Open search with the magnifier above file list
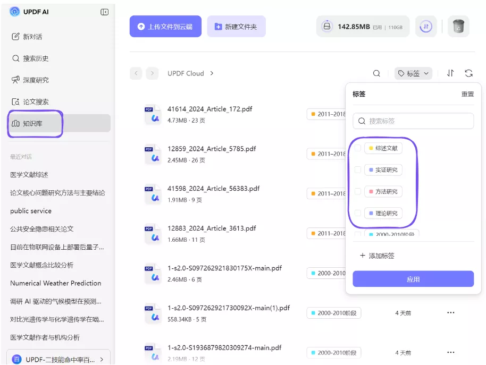 click(x=376, y=73)
